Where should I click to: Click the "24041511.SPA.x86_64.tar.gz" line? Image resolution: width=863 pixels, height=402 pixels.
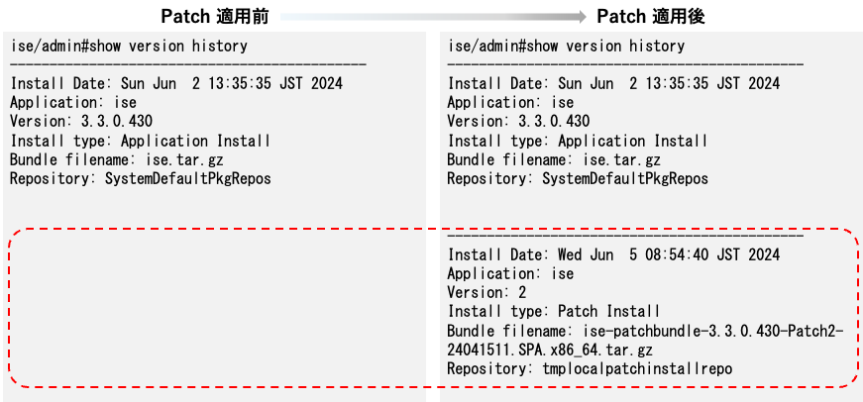click(550, 350)
